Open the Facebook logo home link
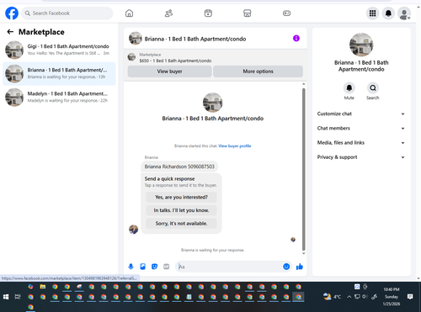The width and height of the screenshot is (421, 312). tap(12, 13)
